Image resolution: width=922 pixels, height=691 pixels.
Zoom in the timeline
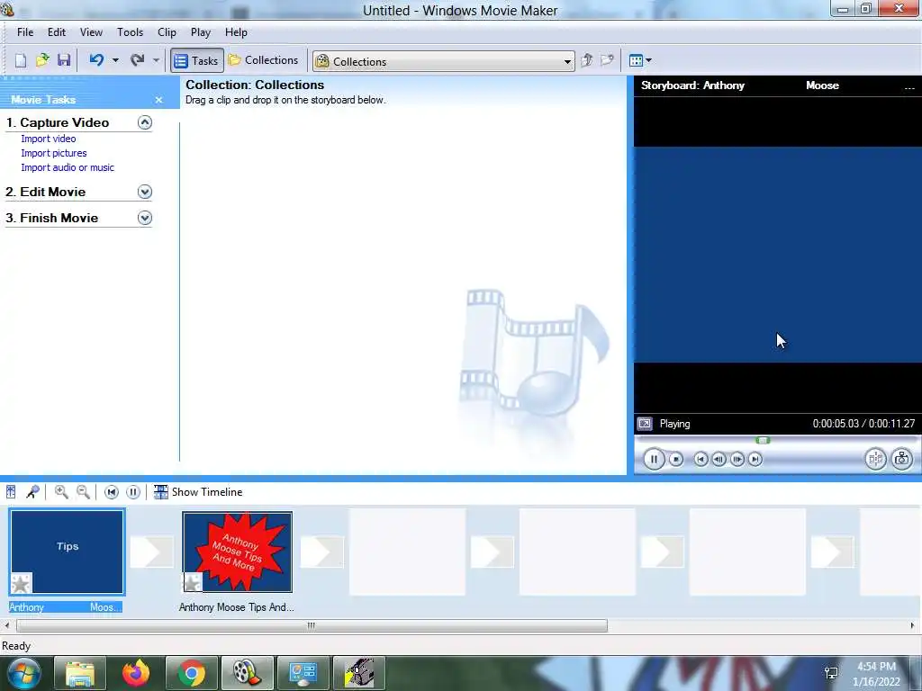(x=61, y=492)
